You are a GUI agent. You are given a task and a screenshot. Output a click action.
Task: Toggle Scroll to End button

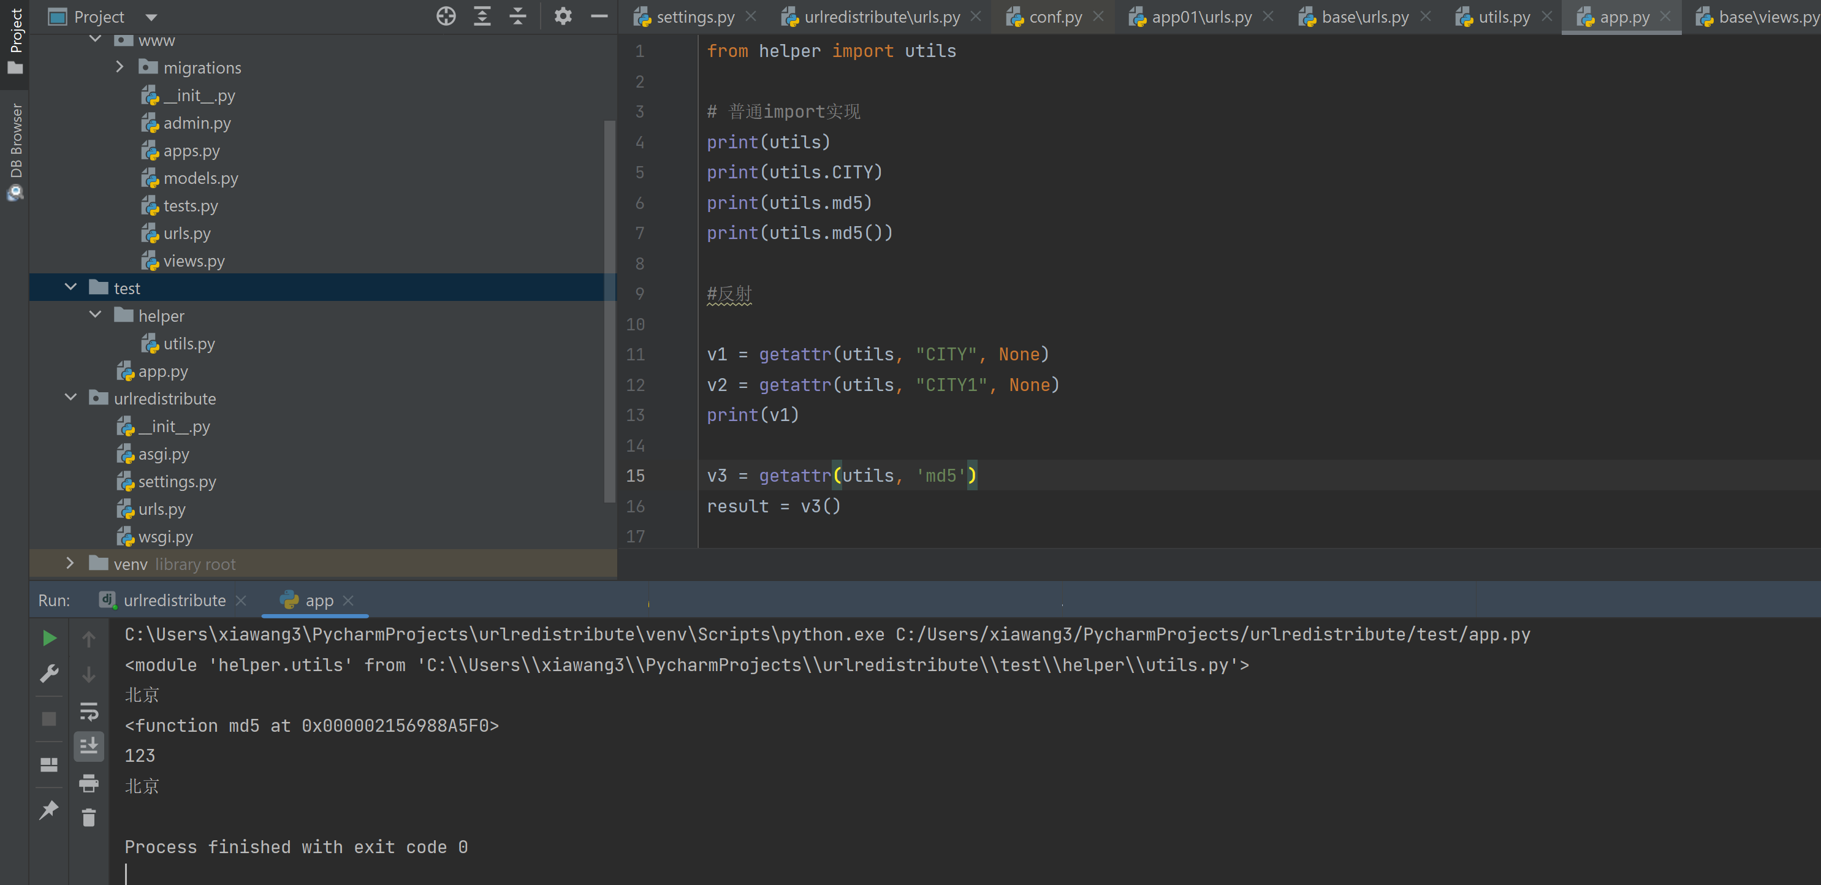pos(88,746)
